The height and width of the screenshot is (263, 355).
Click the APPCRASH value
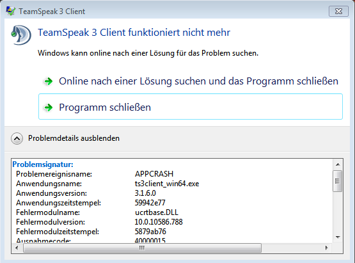click(154, 174)
